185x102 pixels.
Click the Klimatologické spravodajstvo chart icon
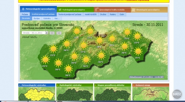[134, 10]
